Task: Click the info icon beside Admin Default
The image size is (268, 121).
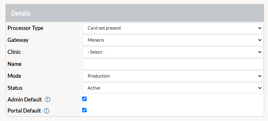Action: tap(48, 99)
